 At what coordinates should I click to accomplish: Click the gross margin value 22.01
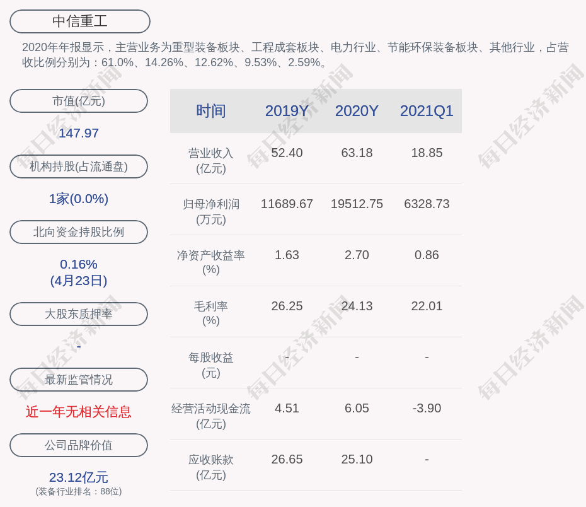[x=427, y=306]
